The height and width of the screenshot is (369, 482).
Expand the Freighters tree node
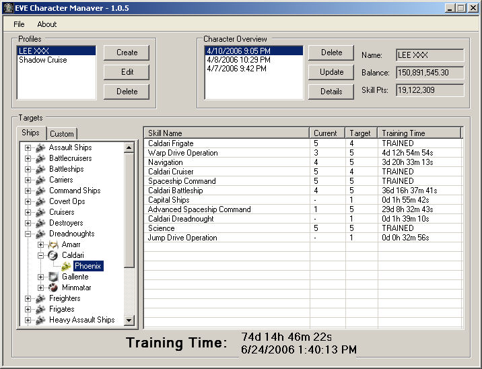[28, 298]
